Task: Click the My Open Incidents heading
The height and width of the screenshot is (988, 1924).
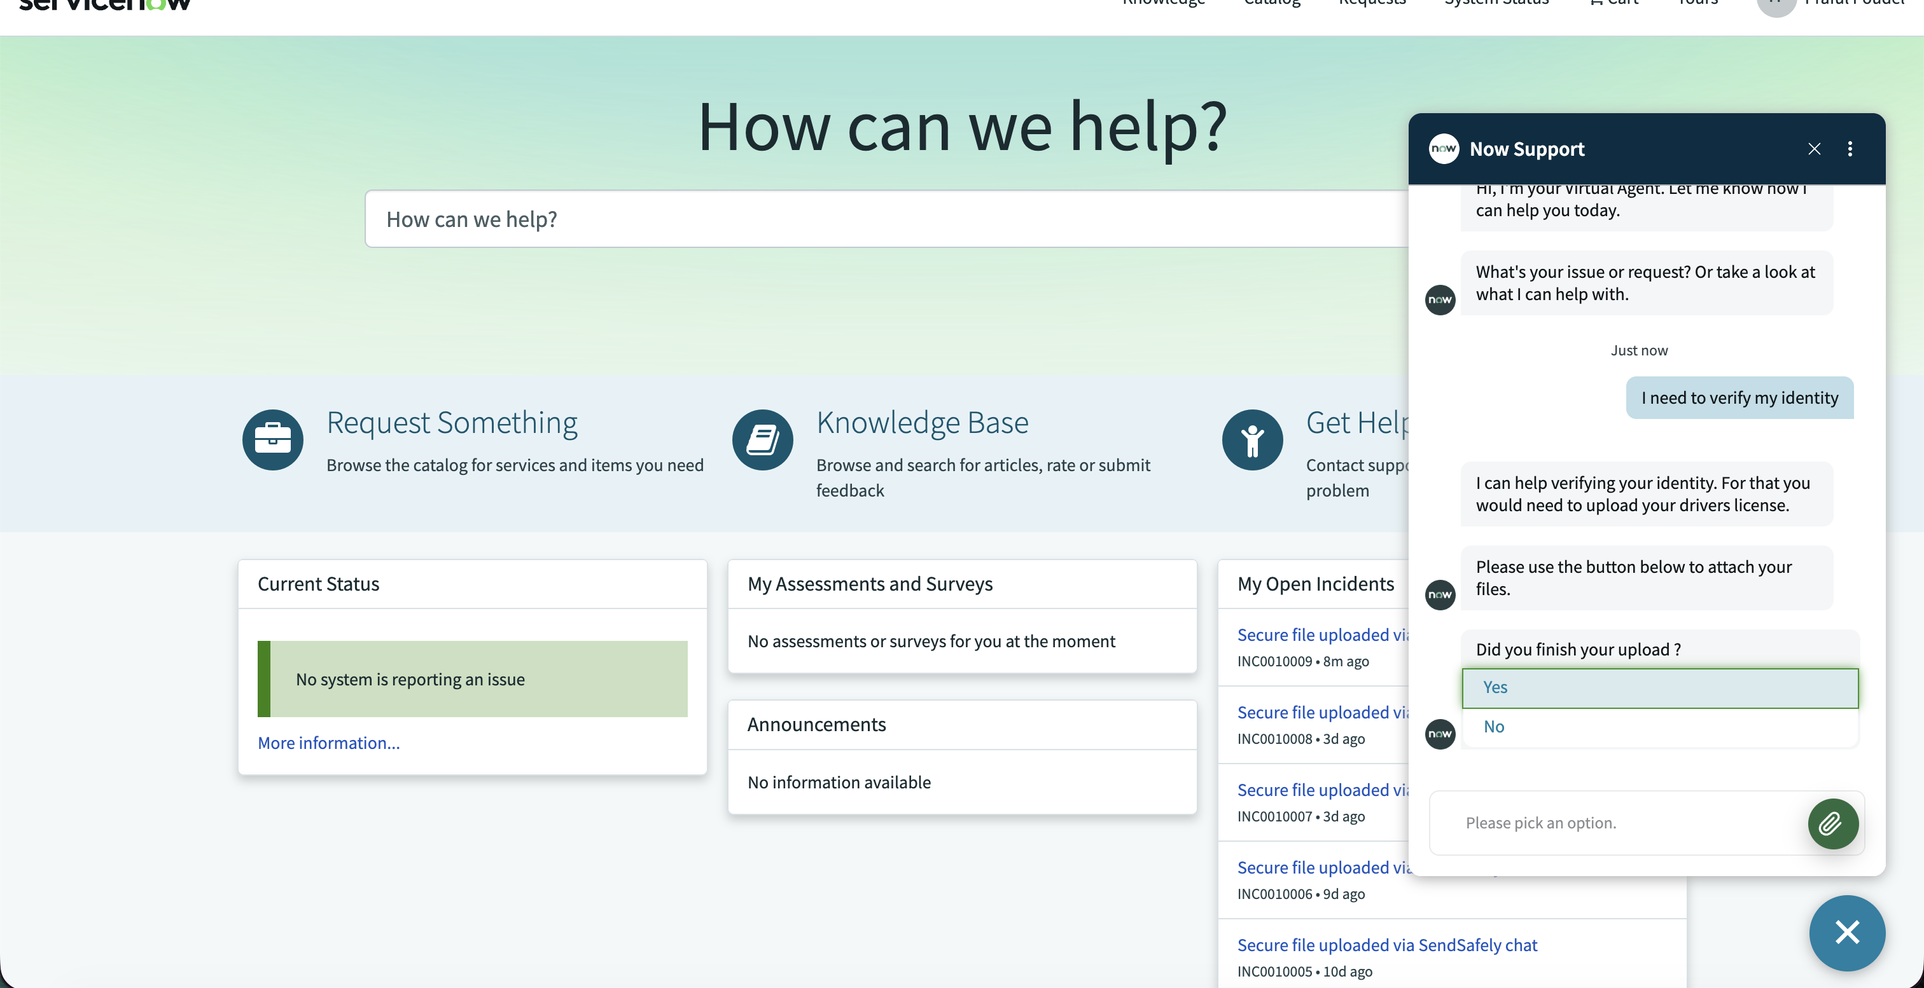Action: [1315, 584]
